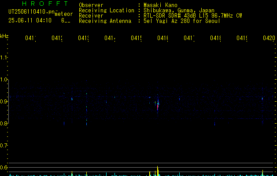
Task: Click the HROFFT title text
Action: coord(45,4)
